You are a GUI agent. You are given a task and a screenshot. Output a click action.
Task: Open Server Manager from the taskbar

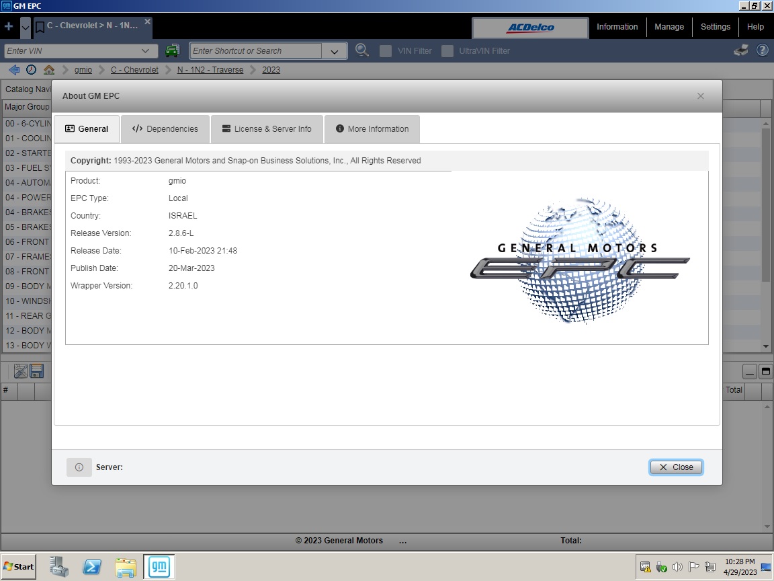tap(58, 567)
